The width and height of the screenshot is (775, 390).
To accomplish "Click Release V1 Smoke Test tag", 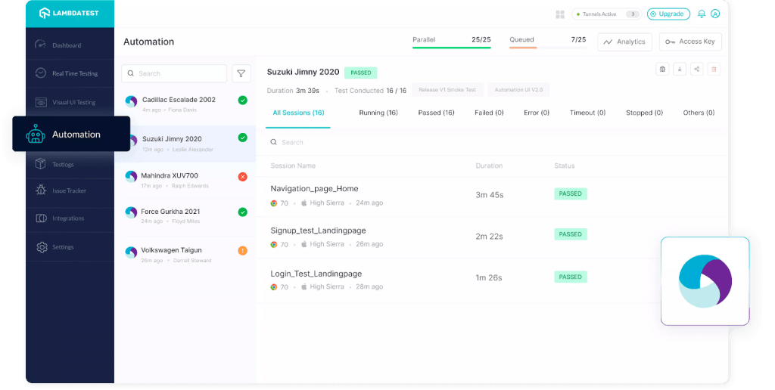I will [x=447, y=90].
